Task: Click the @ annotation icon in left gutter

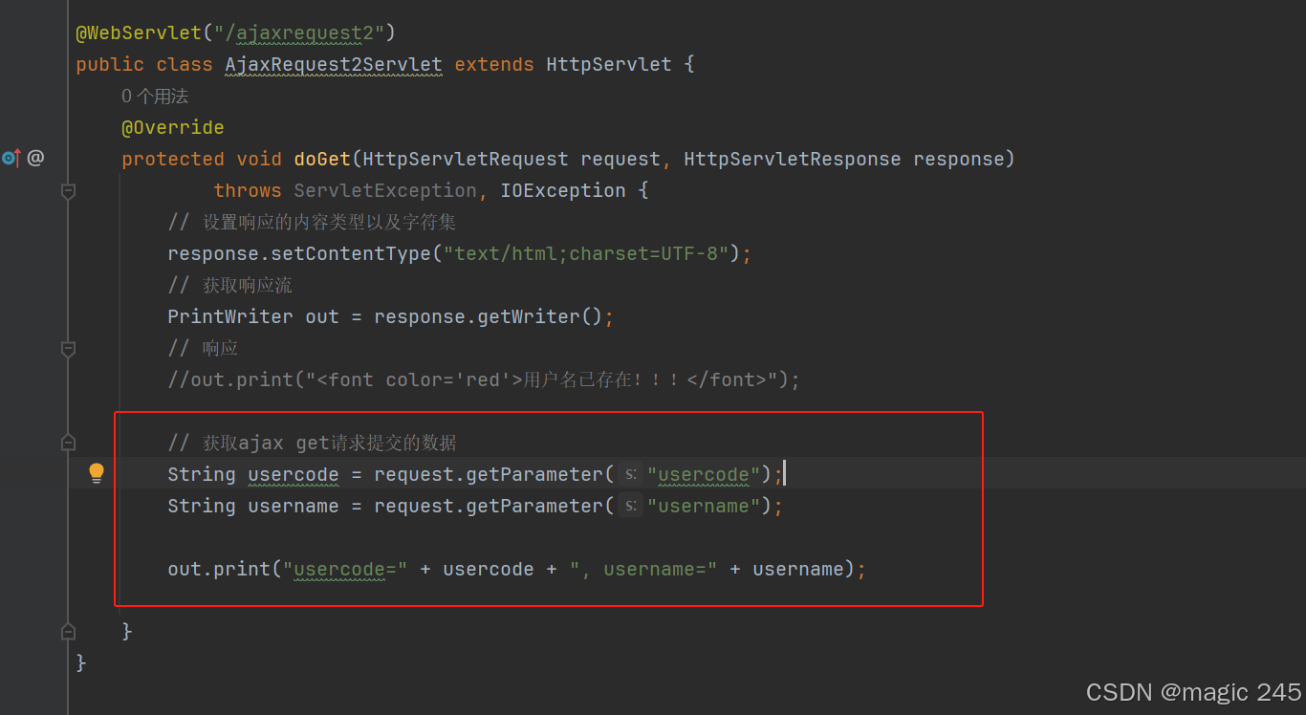Action: point(34,158)
